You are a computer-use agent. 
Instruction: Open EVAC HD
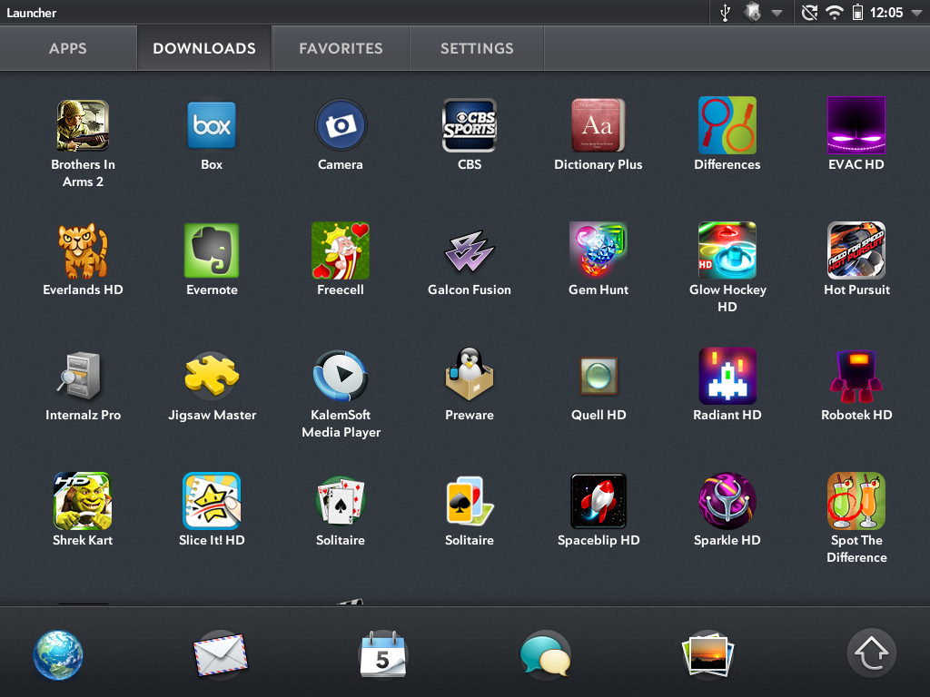(x=856, y=125)
